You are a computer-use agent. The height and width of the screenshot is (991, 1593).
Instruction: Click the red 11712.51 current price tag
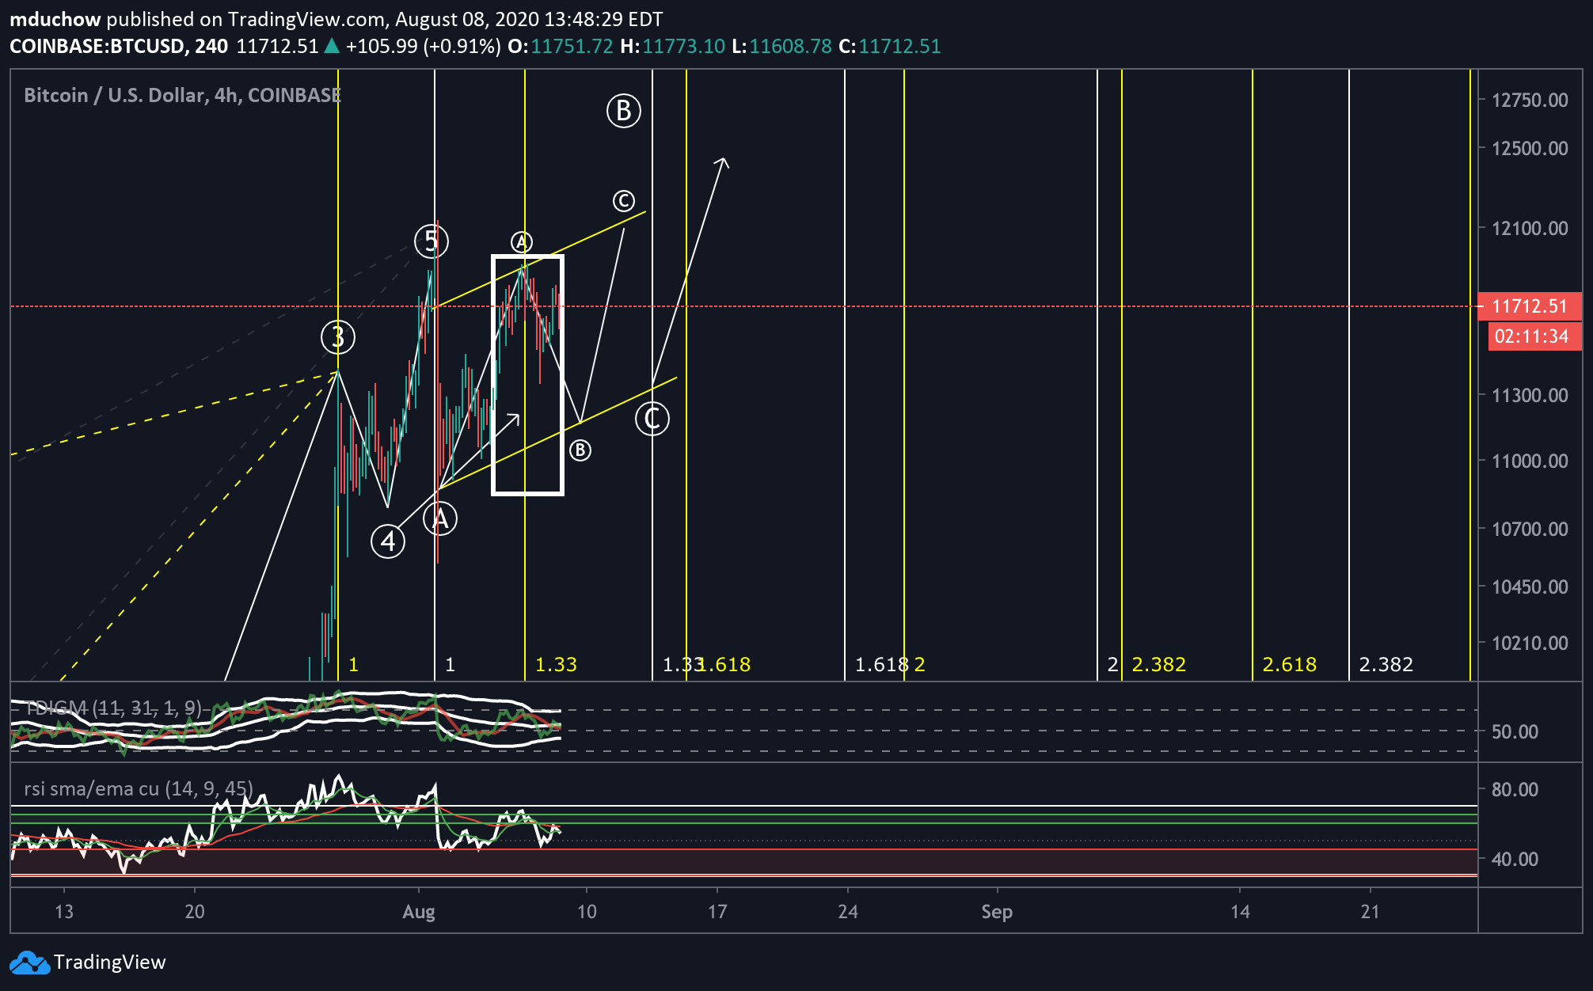click(1529, 306)
